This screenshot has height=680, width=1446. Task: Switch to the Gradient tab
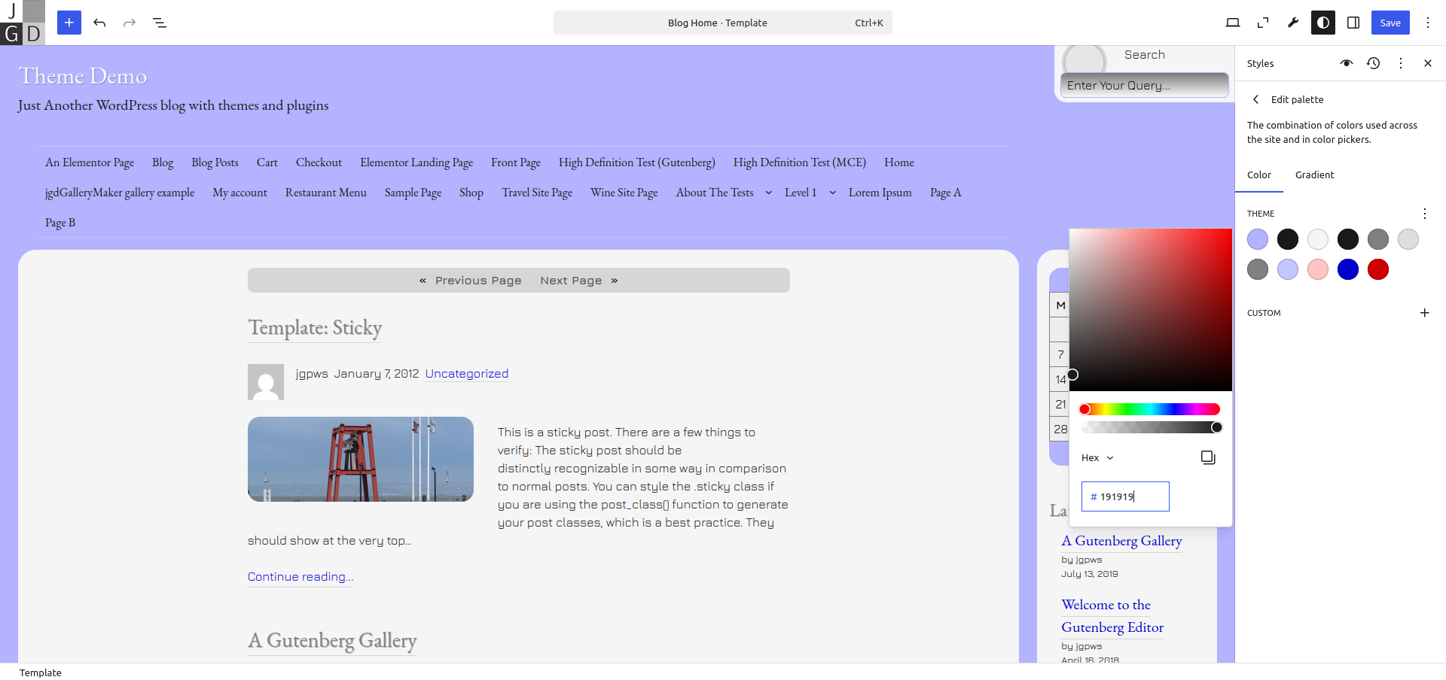[x=1314, y=175]
